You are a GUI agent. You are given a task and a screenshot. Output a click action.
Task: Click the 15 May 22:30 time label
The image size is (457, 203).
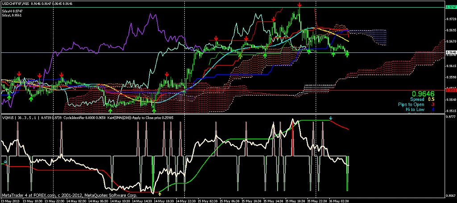pos(317,201)
